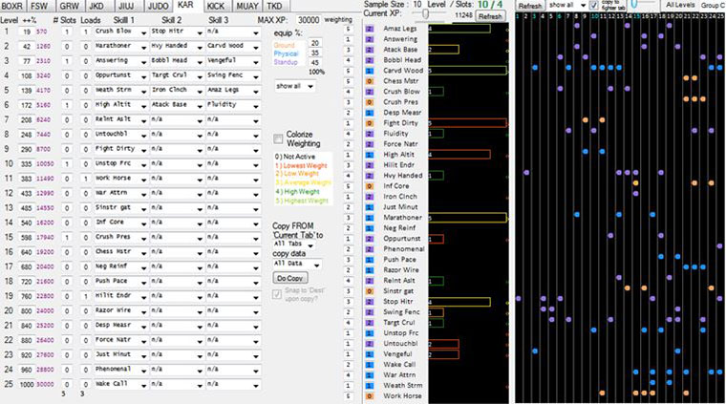Click the MAX XP field showing 30000
Viewport: 726px width, 404px height.
point(309,20)
